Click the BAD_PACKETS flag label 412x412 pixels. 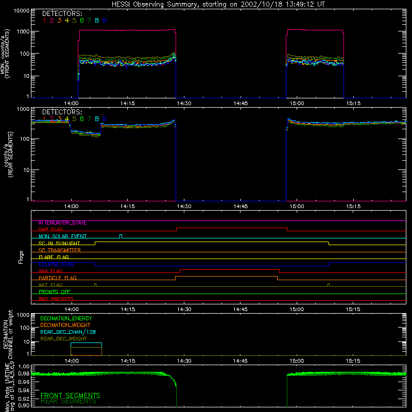pyautogui.click(x=56, y=299)
